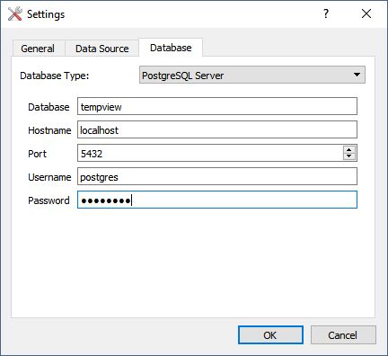
Task: Click the "Hostname" field label
Action: click(x=49, y=130)
